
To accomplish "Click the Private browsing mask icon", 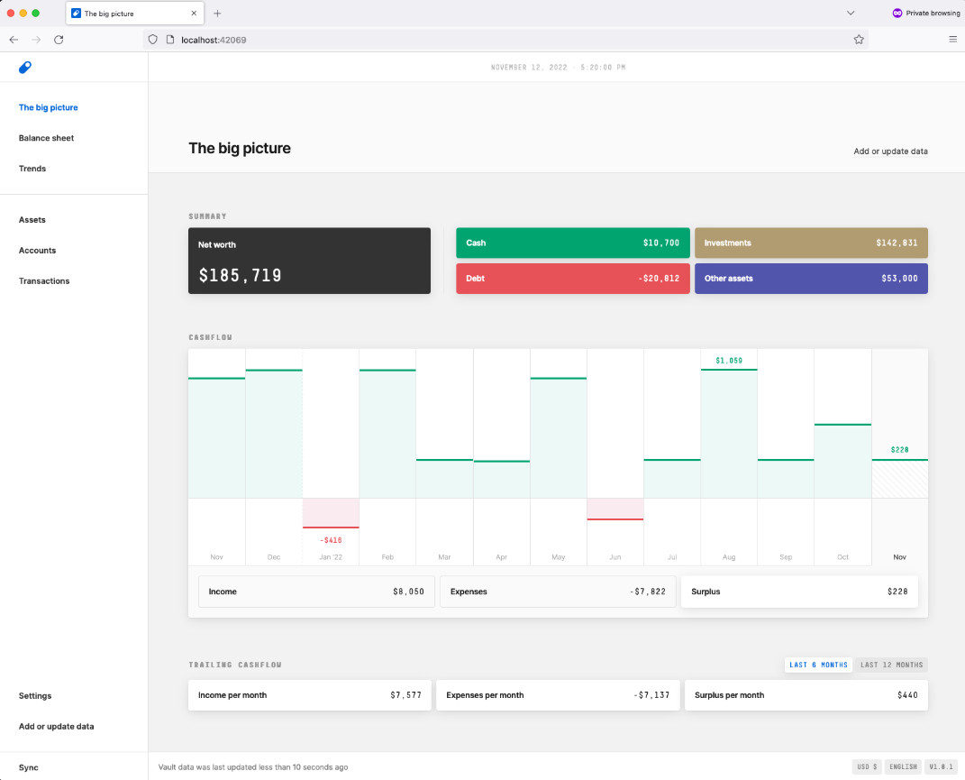I will click(897, 13).
